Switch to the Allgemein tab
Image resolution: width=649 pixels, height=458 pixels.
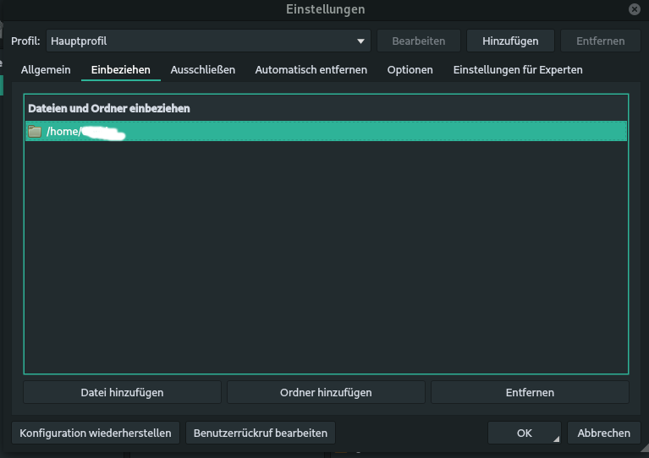point(46,70)
